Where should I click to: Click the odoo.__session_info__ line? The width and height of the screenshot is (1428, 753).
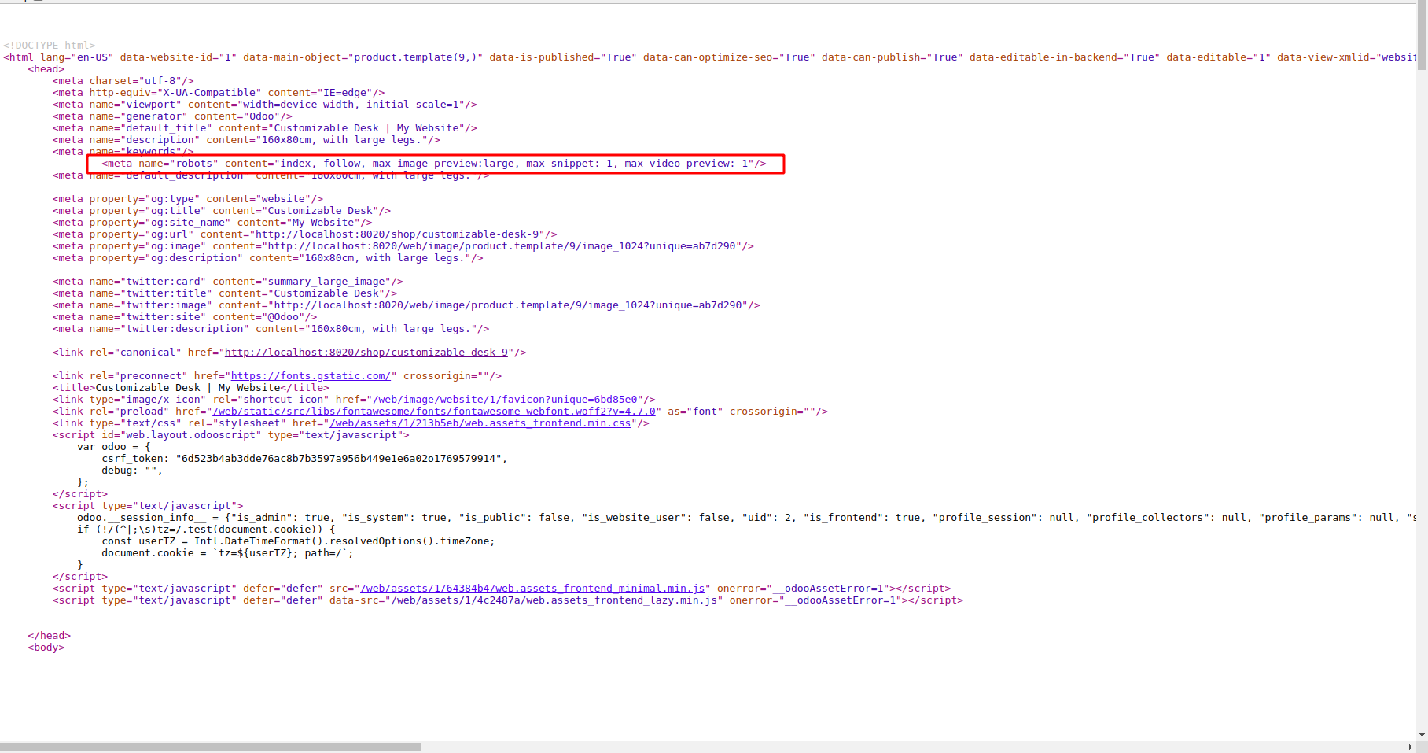[x=746, y=518]
